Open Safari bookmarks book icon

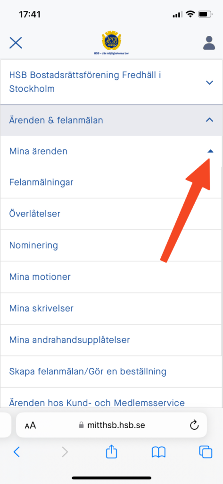pos(158,452)
